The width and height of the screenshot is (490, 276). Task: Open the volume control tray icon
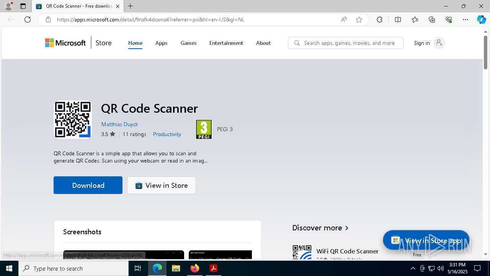(441, 268)
